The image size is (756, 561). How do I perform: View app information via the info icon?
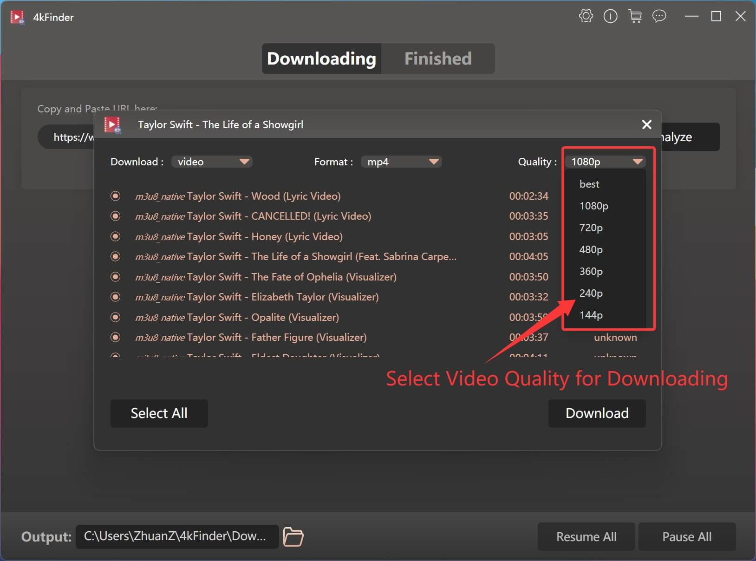610,16
